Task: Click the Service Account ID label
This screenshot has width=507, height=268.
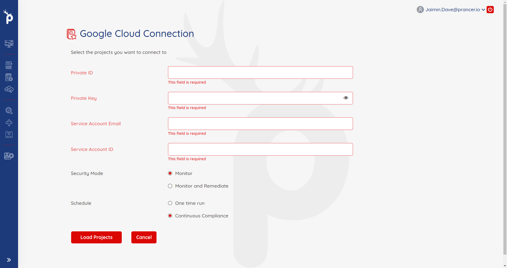Action: (x=92, y=149)
